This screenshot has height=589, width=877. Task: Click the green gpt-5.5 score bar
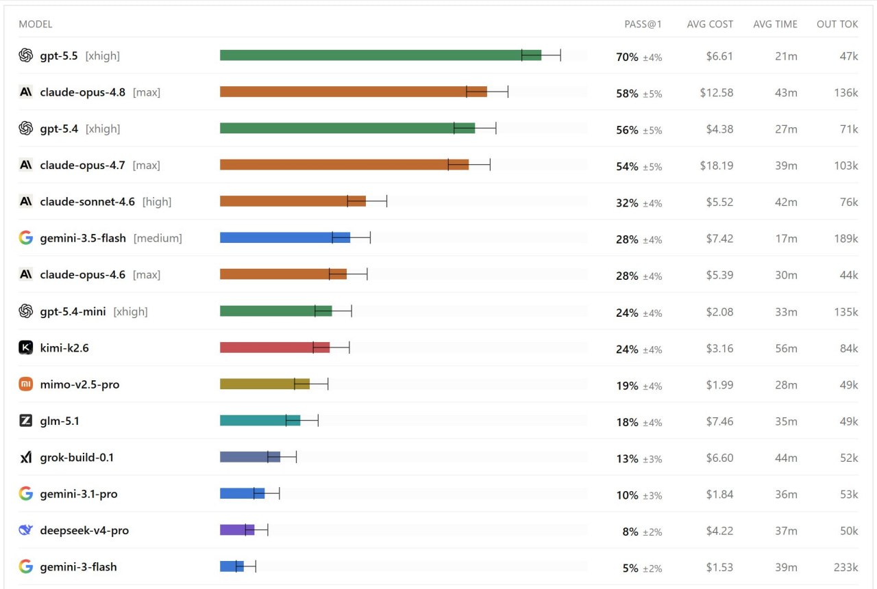click(380, 55)
